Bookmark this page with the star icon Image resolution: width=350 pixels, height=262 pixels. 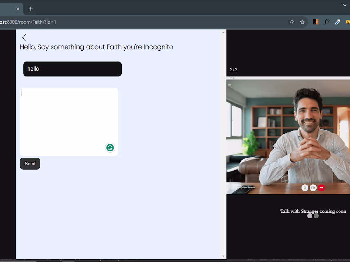tap(302, 22)
